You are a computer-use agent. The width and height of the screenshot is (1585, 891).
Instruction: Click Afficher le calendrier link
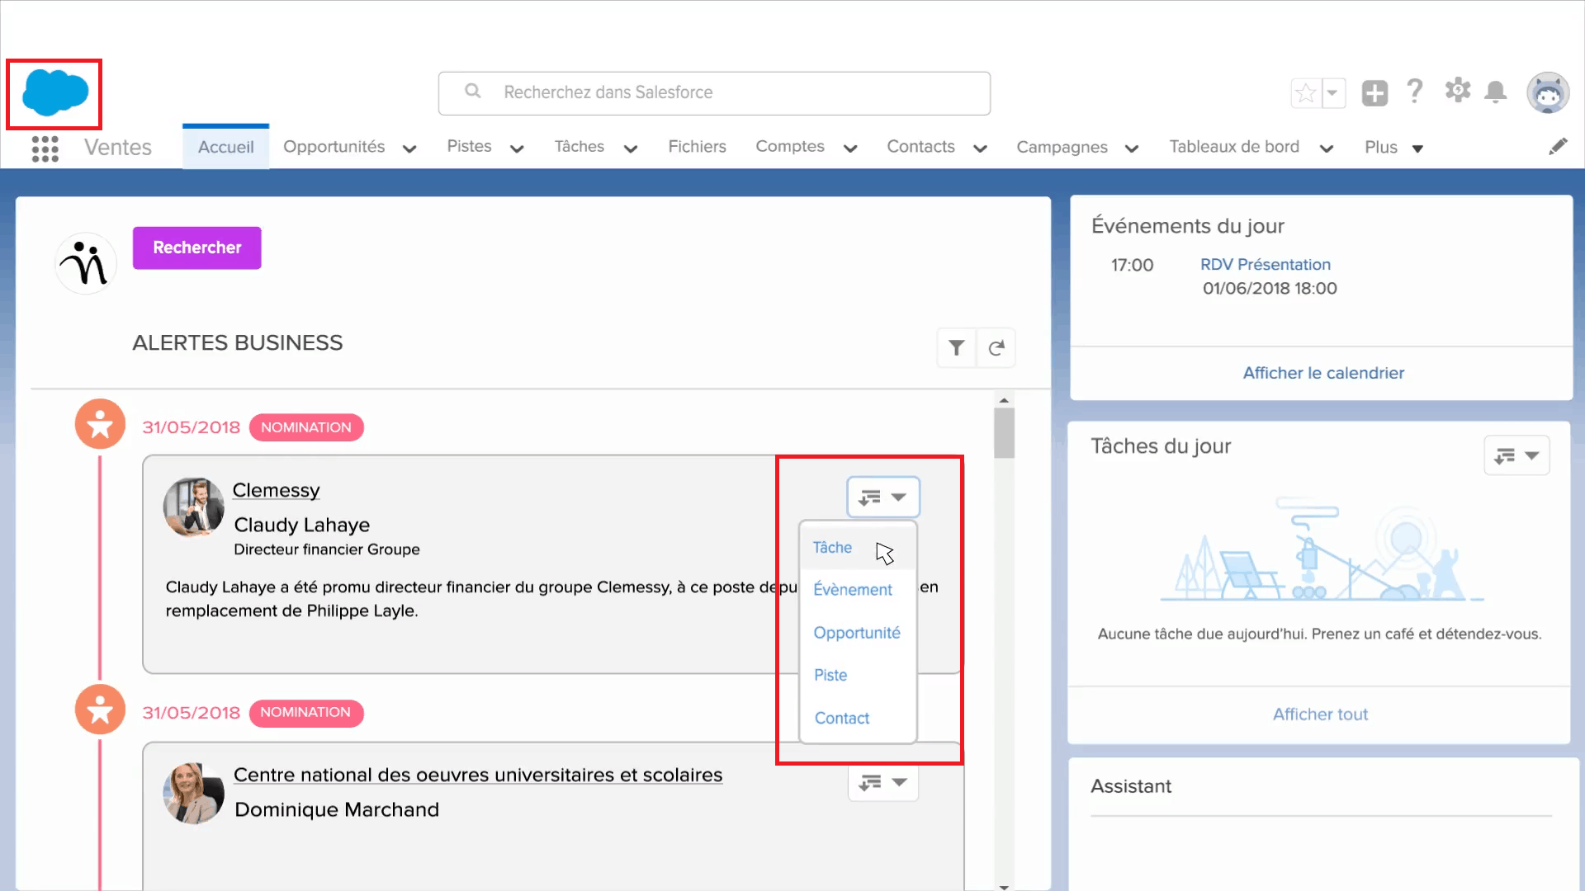(x=1323, y=373)
